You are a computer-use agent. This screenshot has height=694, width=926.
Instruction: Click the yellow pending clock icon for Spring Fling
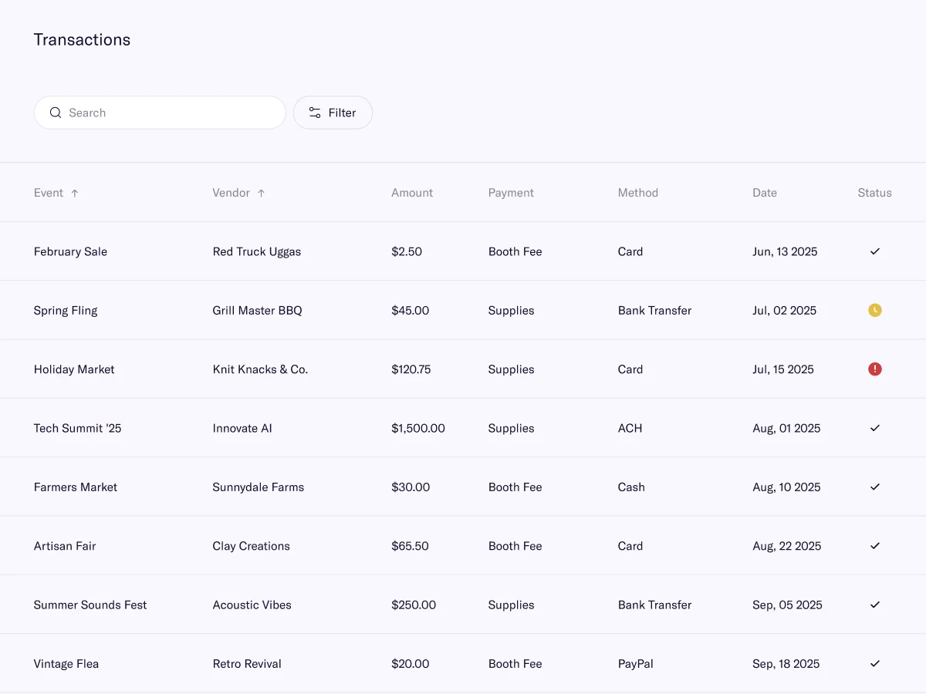(x=875, y=310)
